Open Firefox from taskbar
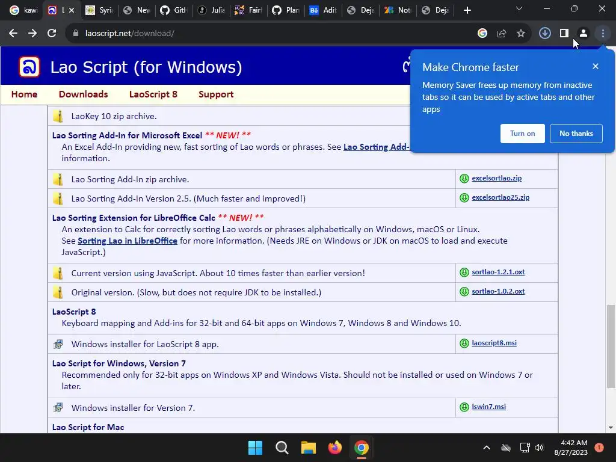The image size is (616, 462). (x=335, y=448)
